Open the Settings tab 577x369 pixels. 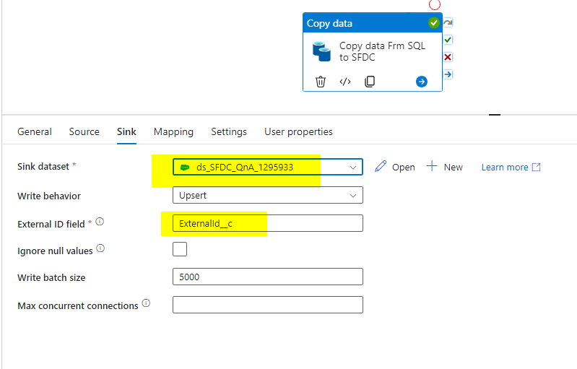coord(229,131)
